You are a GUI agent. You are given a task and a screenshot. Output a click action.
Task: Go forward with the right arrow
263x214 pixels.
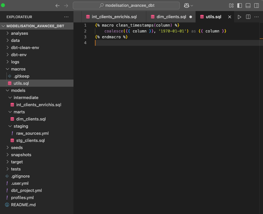66,6
